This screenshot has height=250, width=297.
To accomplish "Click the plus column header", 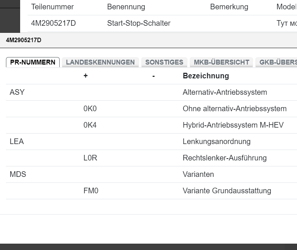I will 86,76.
